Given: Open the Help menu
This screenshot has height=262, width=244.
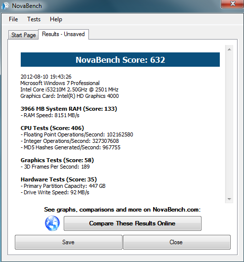Looking at the screenshot, I should pos(56,19).
